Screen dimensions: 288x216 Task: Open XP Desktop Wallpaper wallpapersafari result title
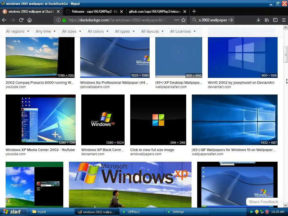pos(179,83)
